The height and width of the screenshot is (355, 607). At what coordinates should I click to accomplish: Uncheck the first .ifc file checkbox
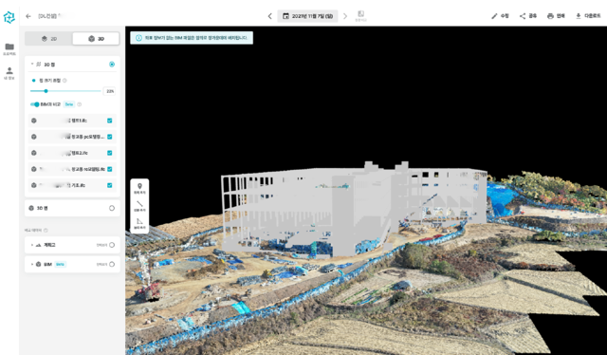point(110,121)
